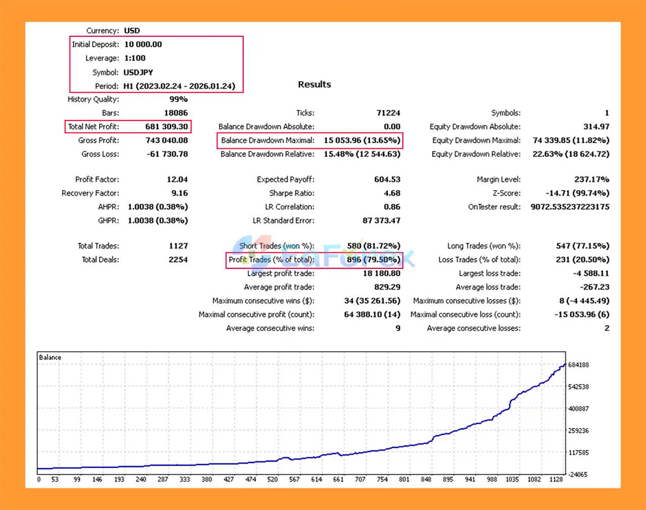
Task: Click the 1128 marker on the chart x-axis
Action: 556,479
